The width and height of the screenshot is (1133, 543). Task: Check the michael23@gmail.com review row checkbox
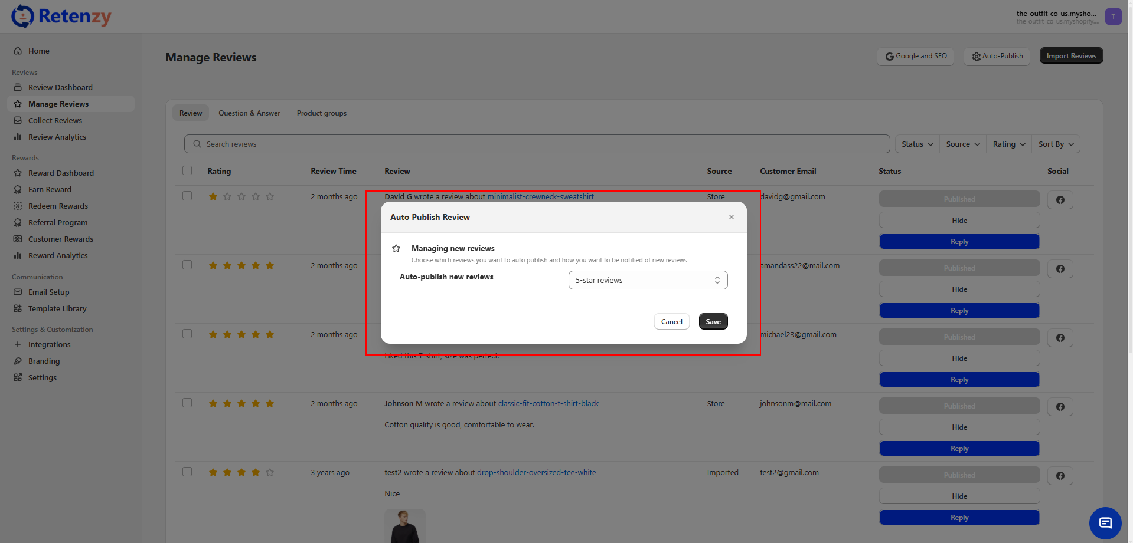coord(187,334)
